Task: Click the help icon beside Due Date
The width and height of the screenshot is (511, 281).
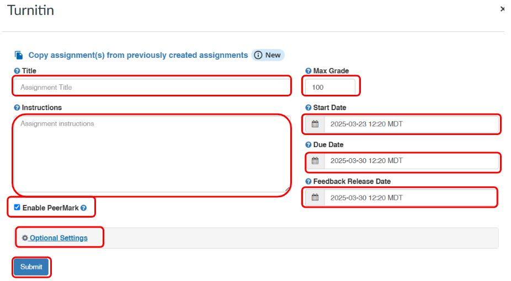Action: tap(308, 145)
